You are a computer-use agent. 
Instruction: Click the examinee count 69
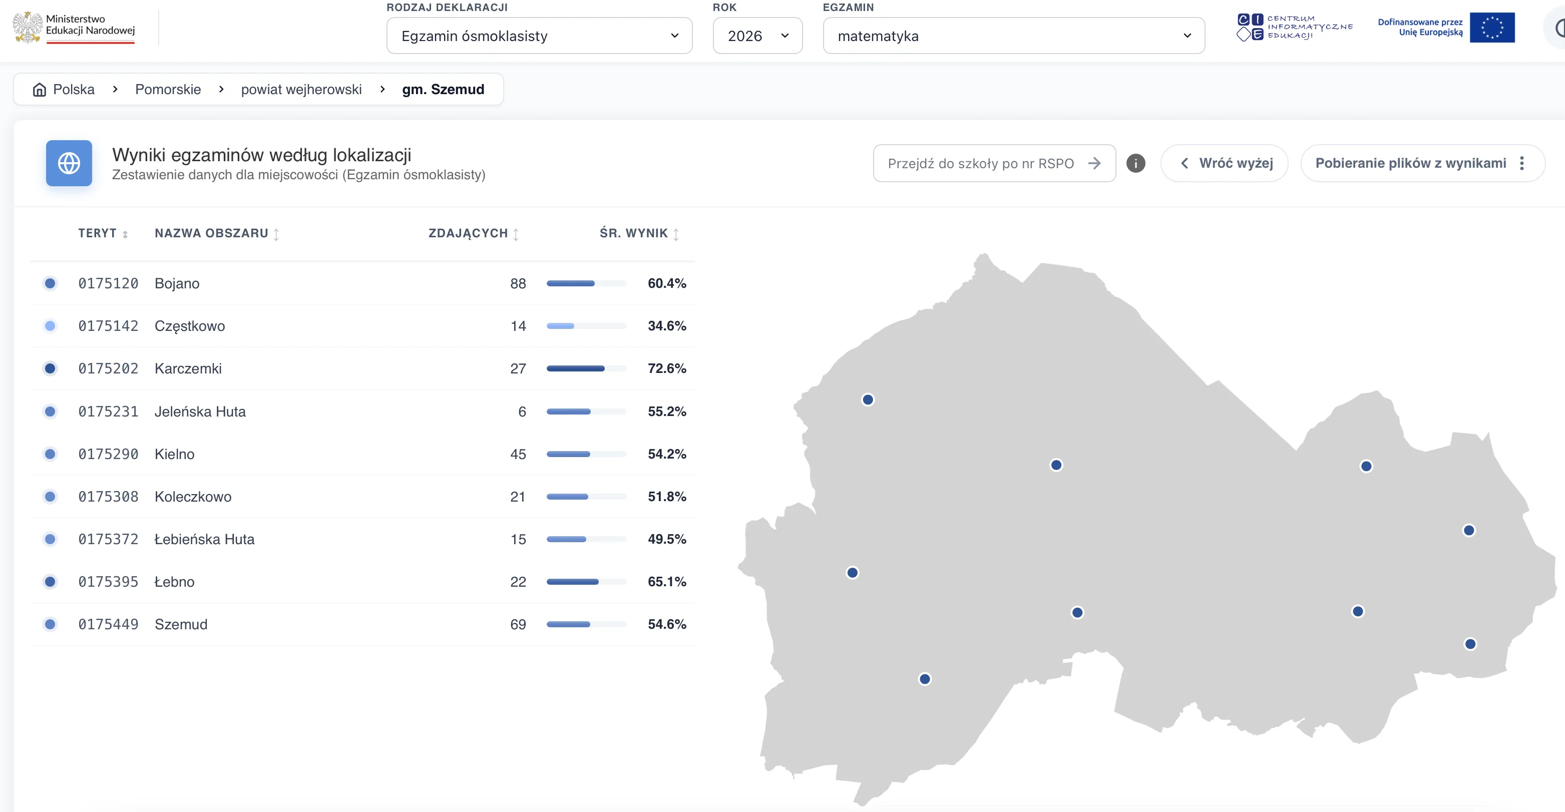click(x=518, y=624)
